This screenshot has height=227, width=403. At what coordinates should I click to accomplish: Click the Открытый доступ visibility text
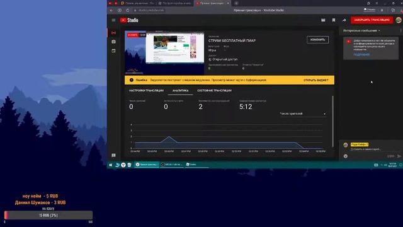225,59
